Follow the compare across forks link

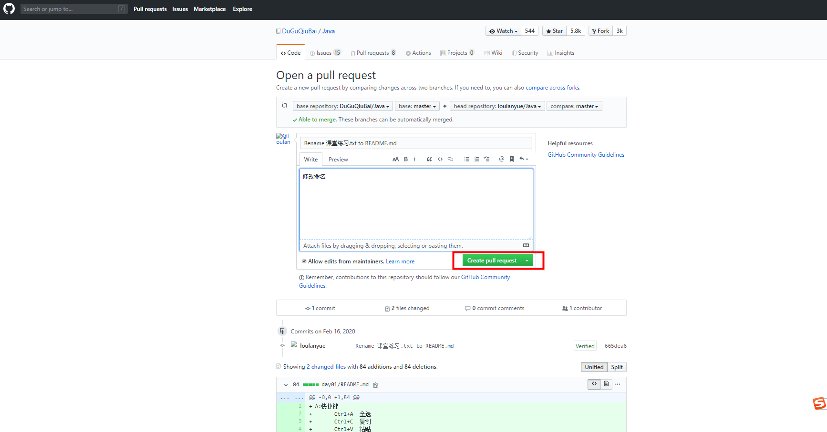pos(553,88)
